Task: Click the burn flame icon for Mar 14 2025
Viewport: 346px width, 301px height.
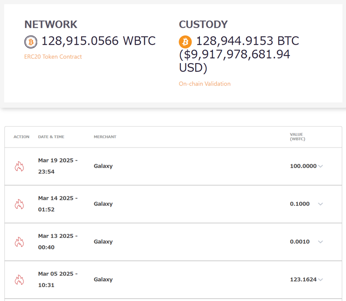Action: click(19, 204)
